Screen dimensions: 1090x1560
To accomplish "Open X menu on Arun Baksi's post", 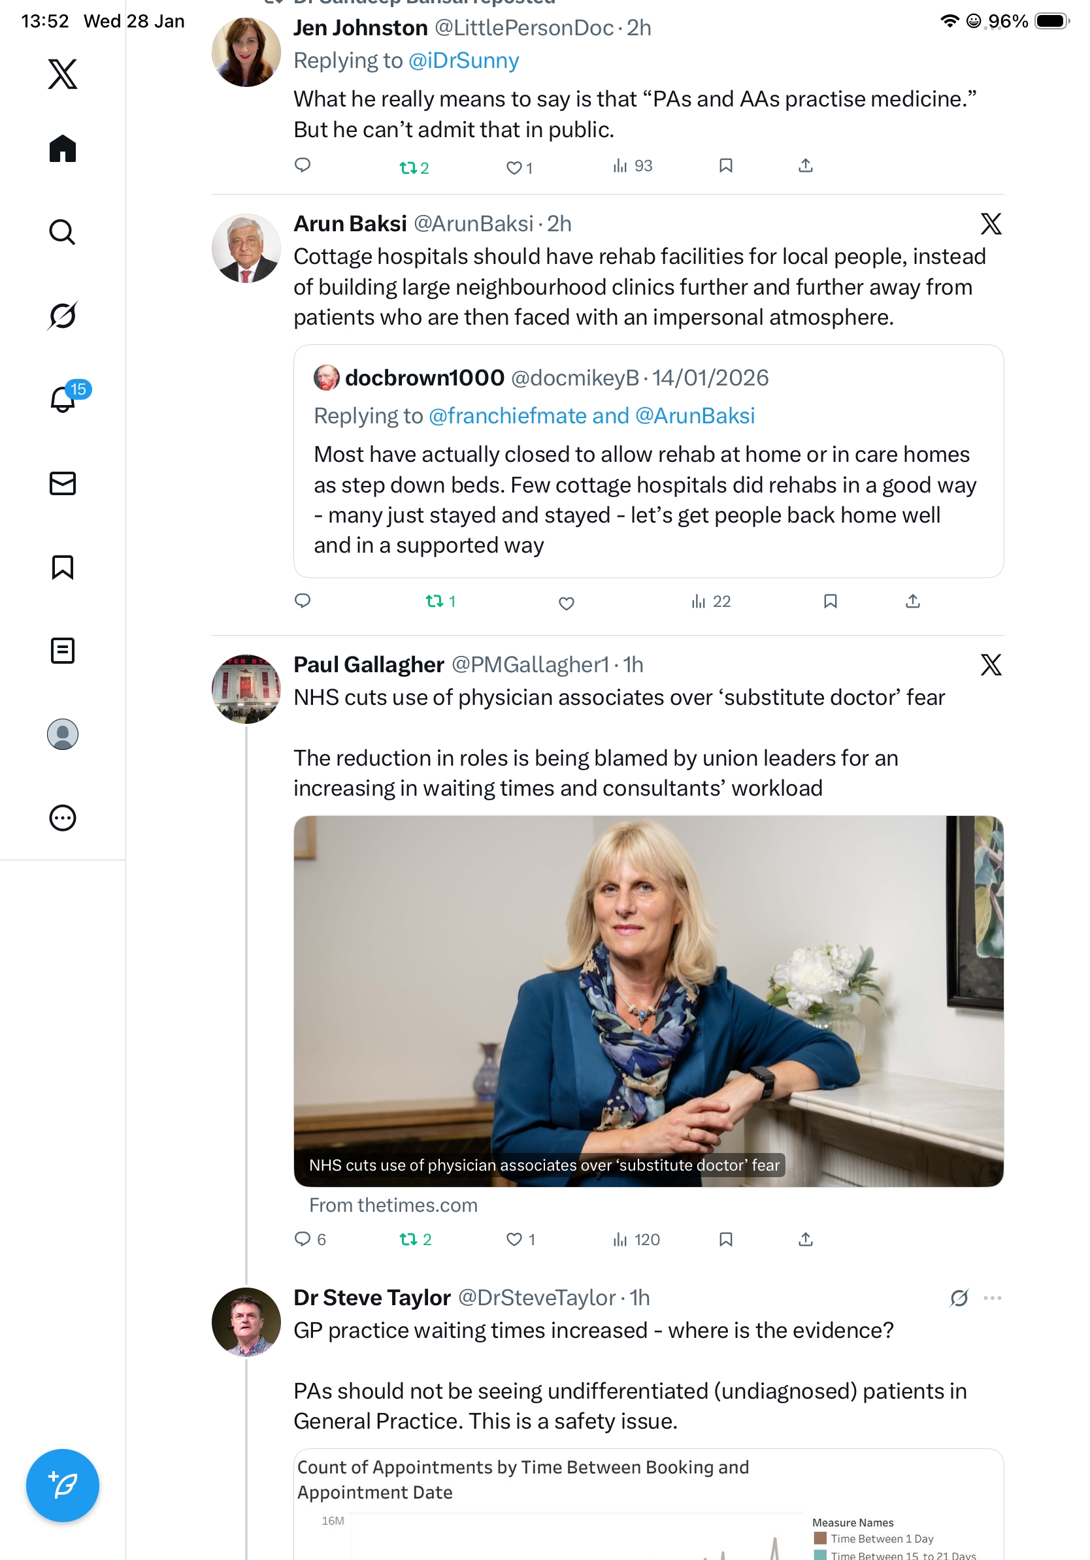I will [991, 223].
